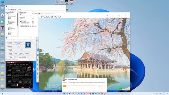Click AIDA64 tree horizontal scrollbar
The image size is (169, 95).
coord(11,36)
